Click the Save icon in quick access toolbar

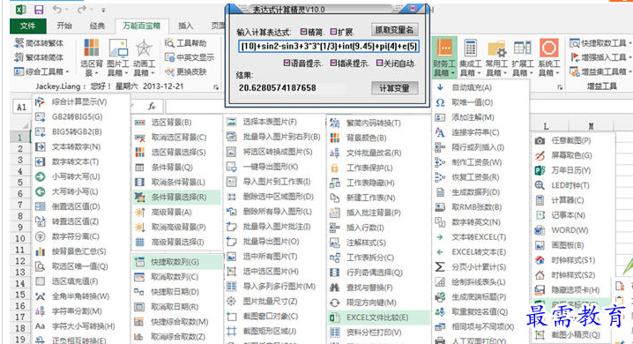point(39,10)
